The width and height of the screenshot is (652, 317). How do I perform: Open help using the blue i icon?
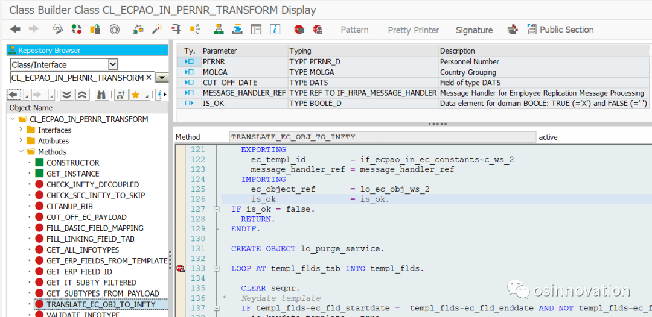(275, 29)
